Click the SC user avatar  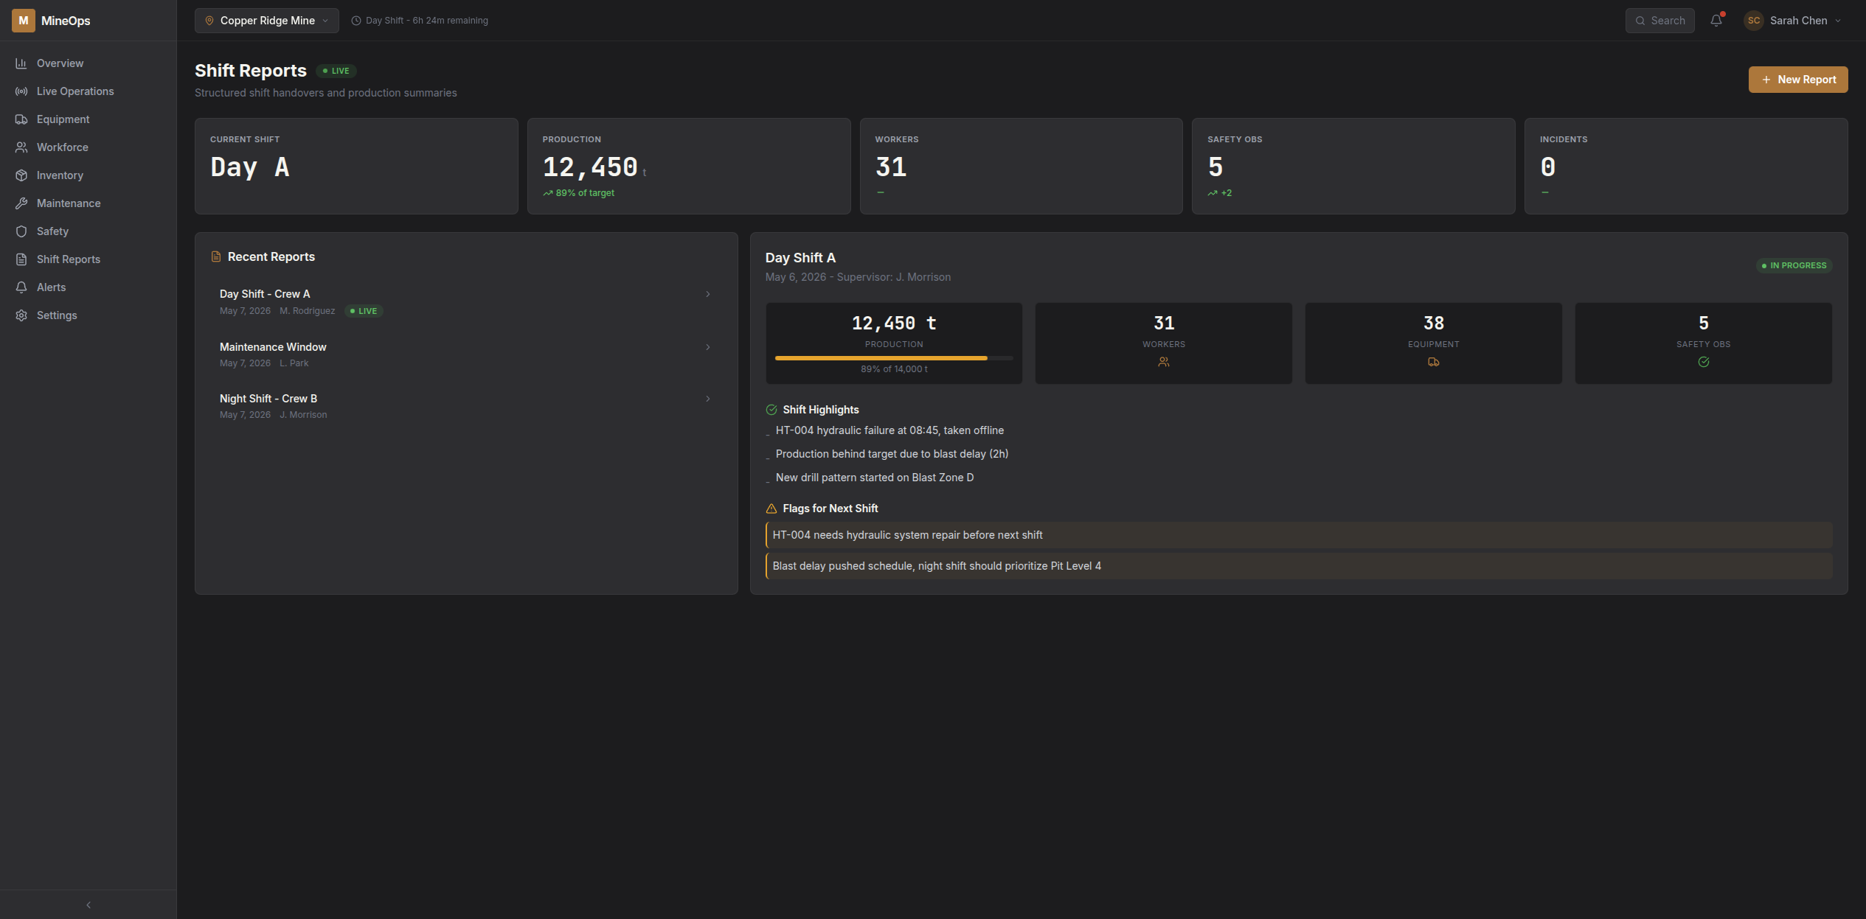(x=1754, y=21)
